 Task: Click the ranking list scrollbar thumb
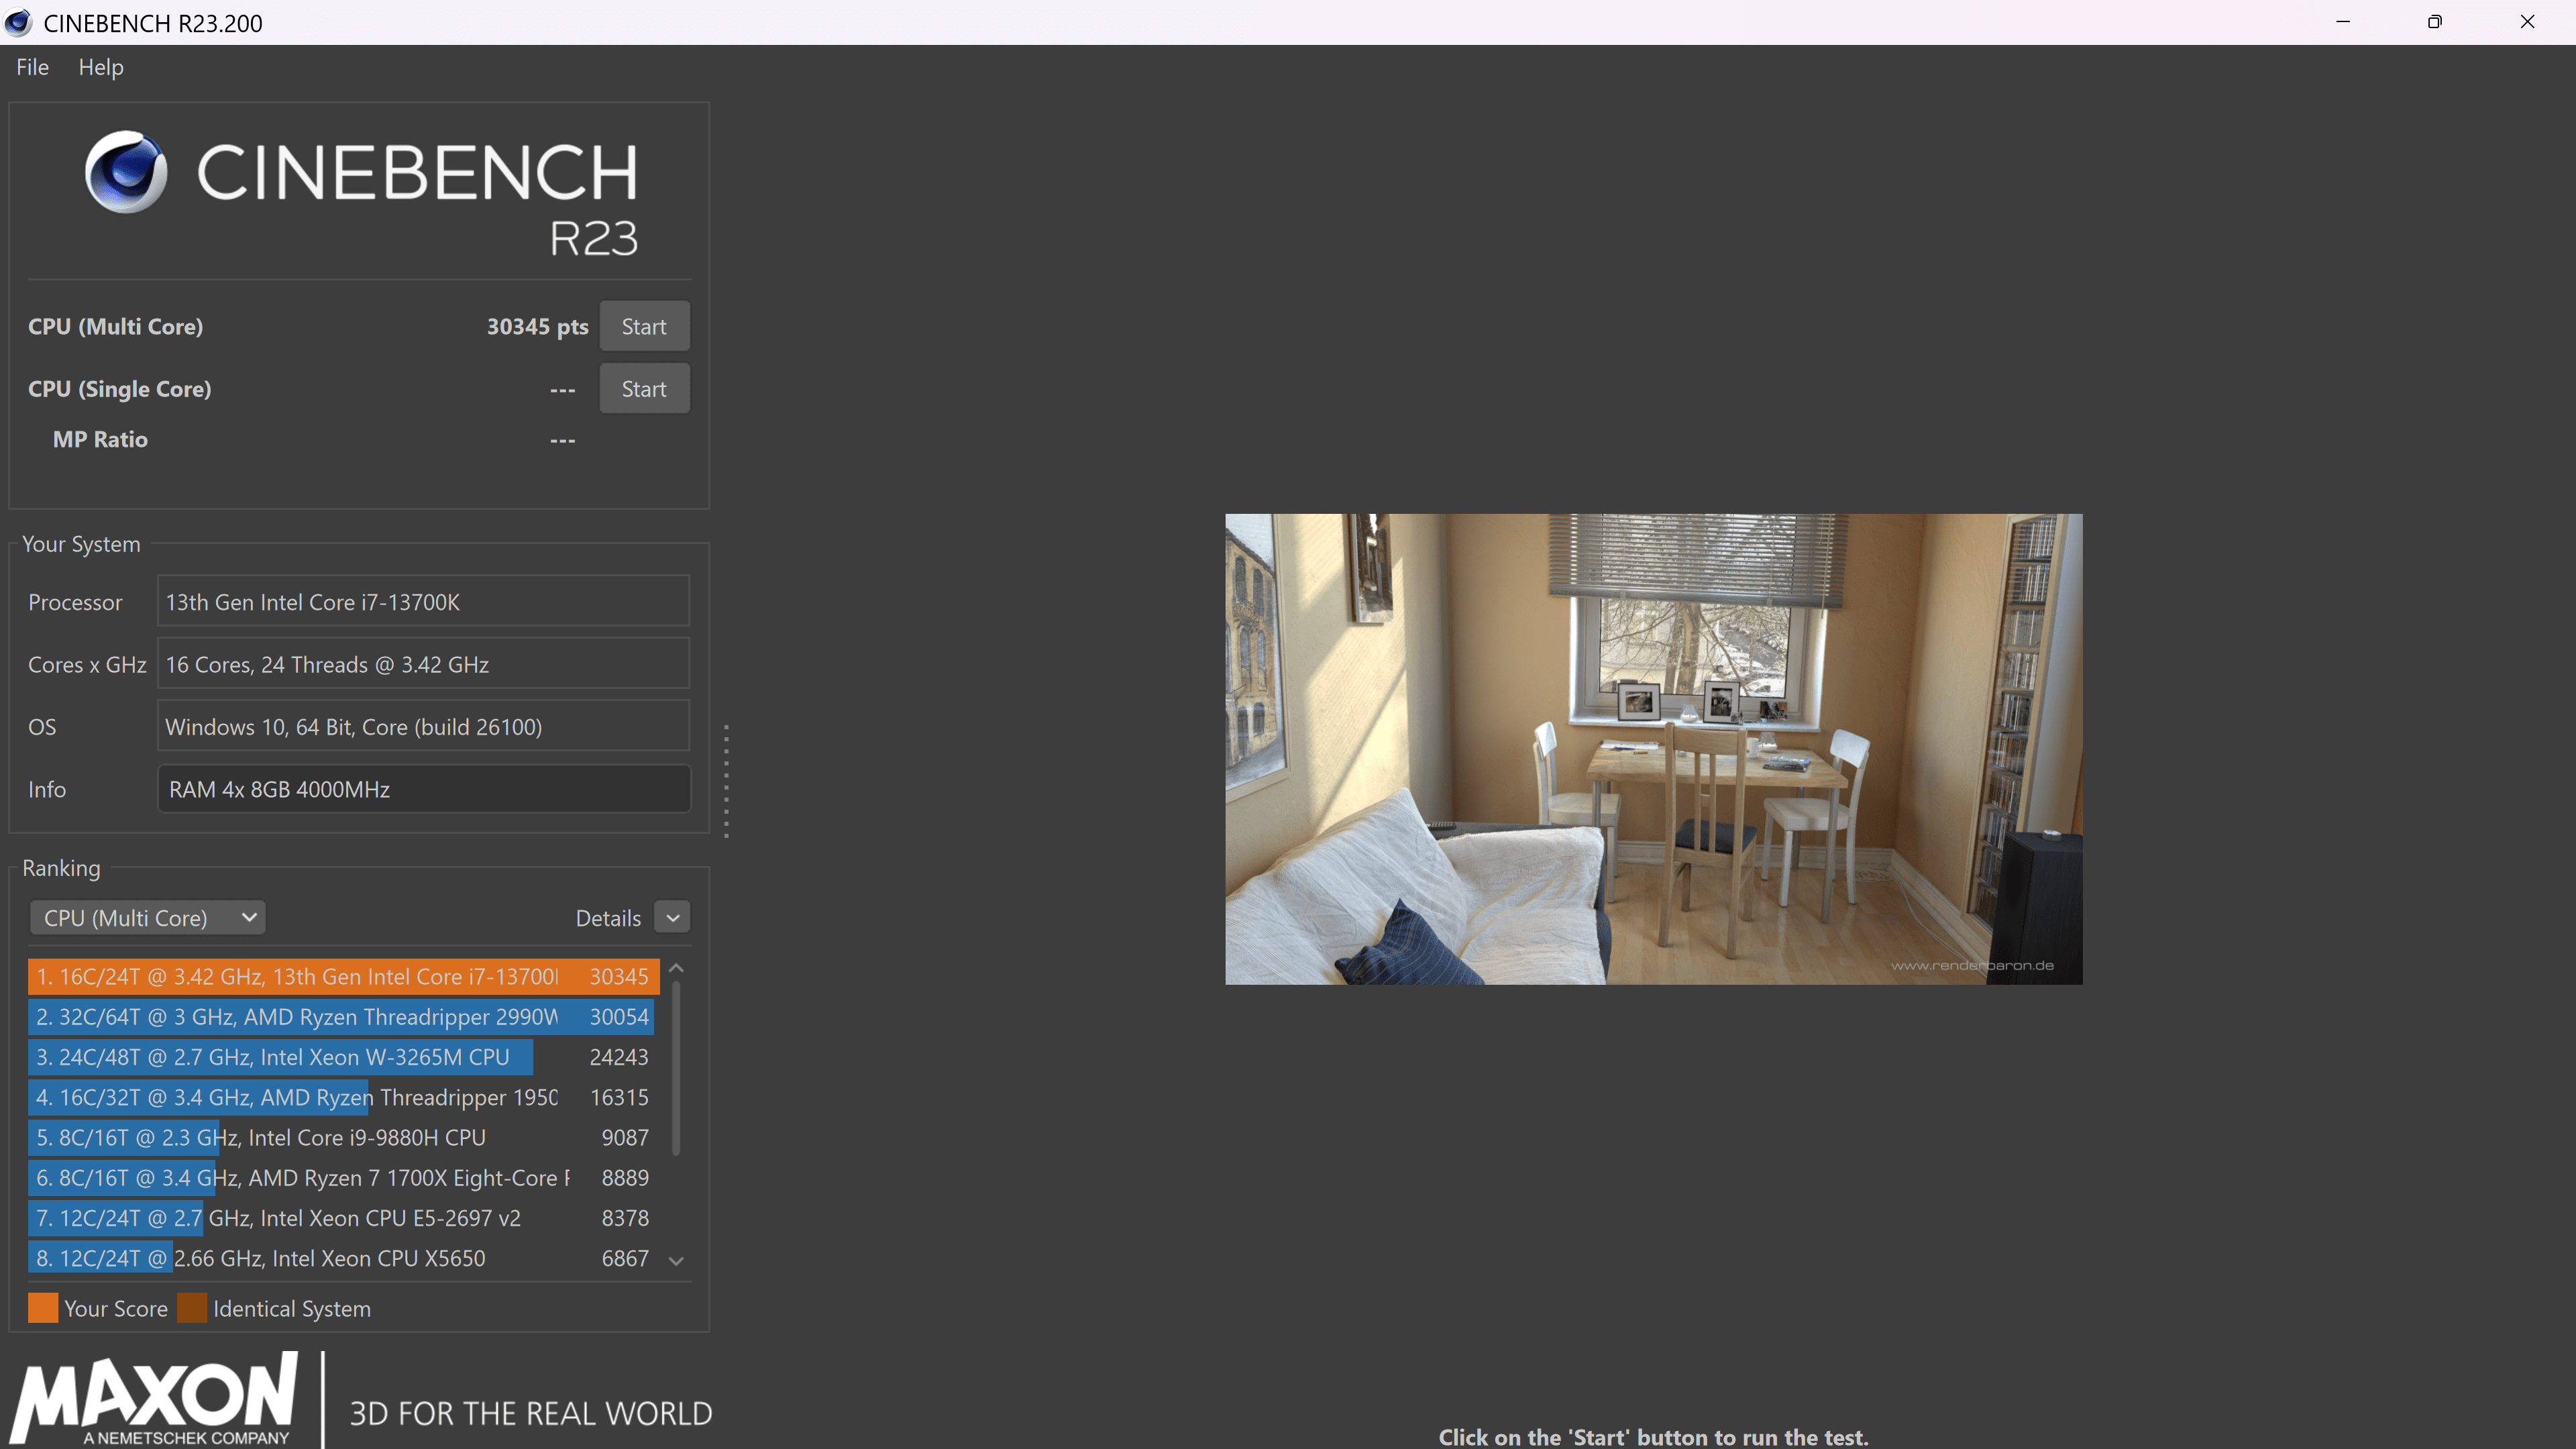676,1068
